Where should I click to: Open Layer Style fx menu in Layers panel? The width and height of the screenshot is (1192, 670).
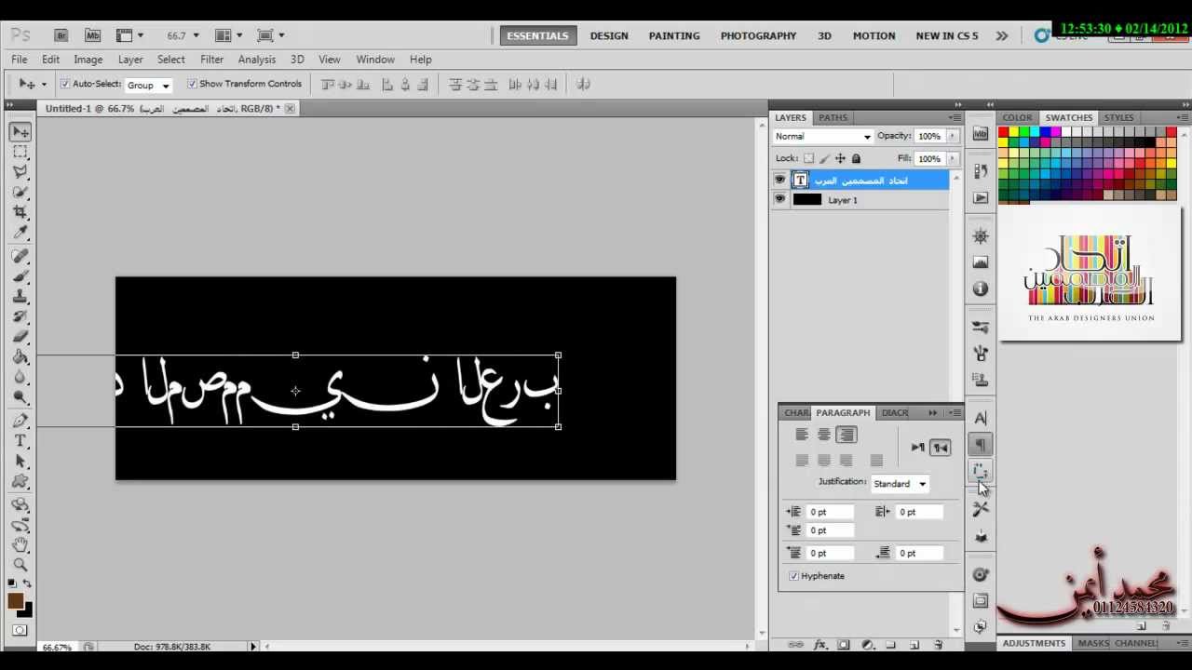coord(820,644)
